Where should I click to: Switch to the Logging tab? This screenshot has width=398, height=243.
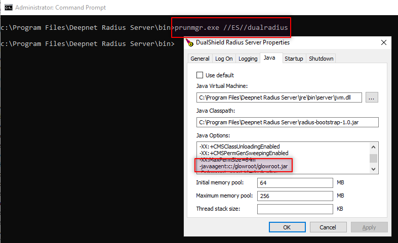248,59
